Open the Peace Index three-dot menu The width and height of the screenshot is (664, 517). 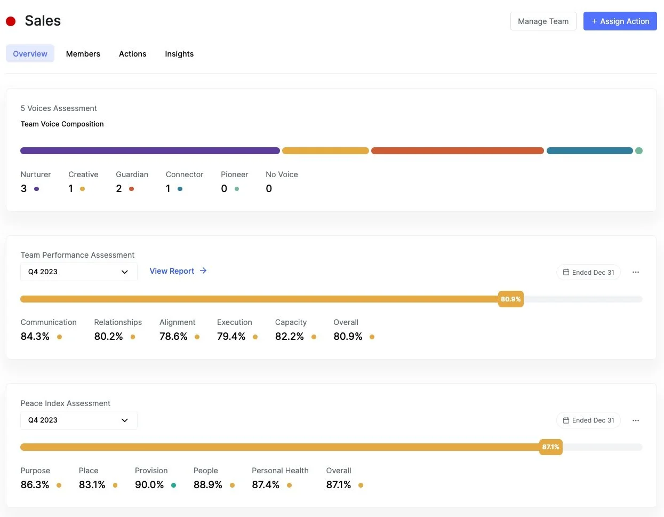[636, 420]
